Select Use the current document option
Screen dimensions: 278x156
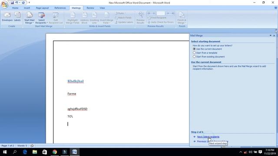pyautogui.click(x=207, y=49)
